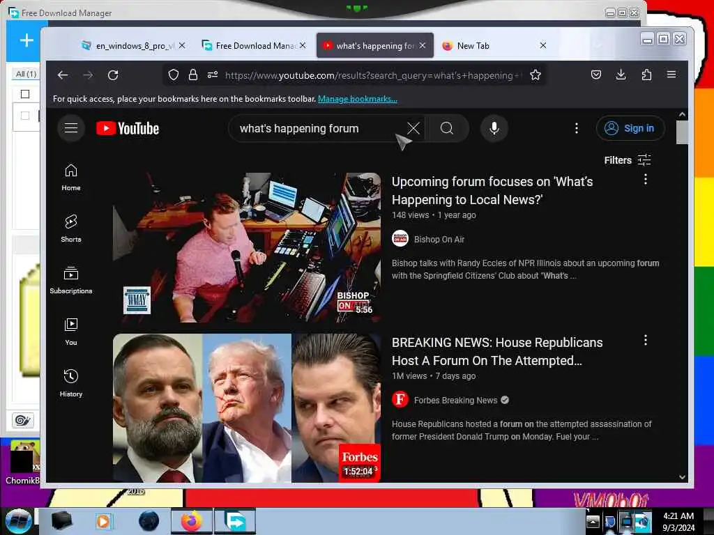Close the New Tab tab

(x=542, y=45)
